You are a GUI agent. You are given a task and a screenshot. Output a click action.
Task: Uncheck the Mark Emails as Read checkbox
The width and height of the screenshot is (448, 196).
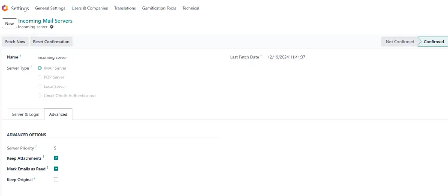[56, 169]
